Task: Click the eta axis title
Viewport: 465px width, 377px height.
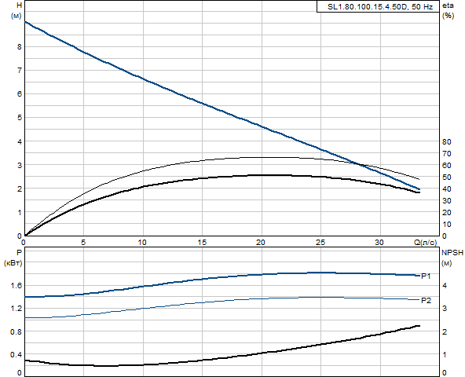Action: pyautogui.click(x=448, y=5)
